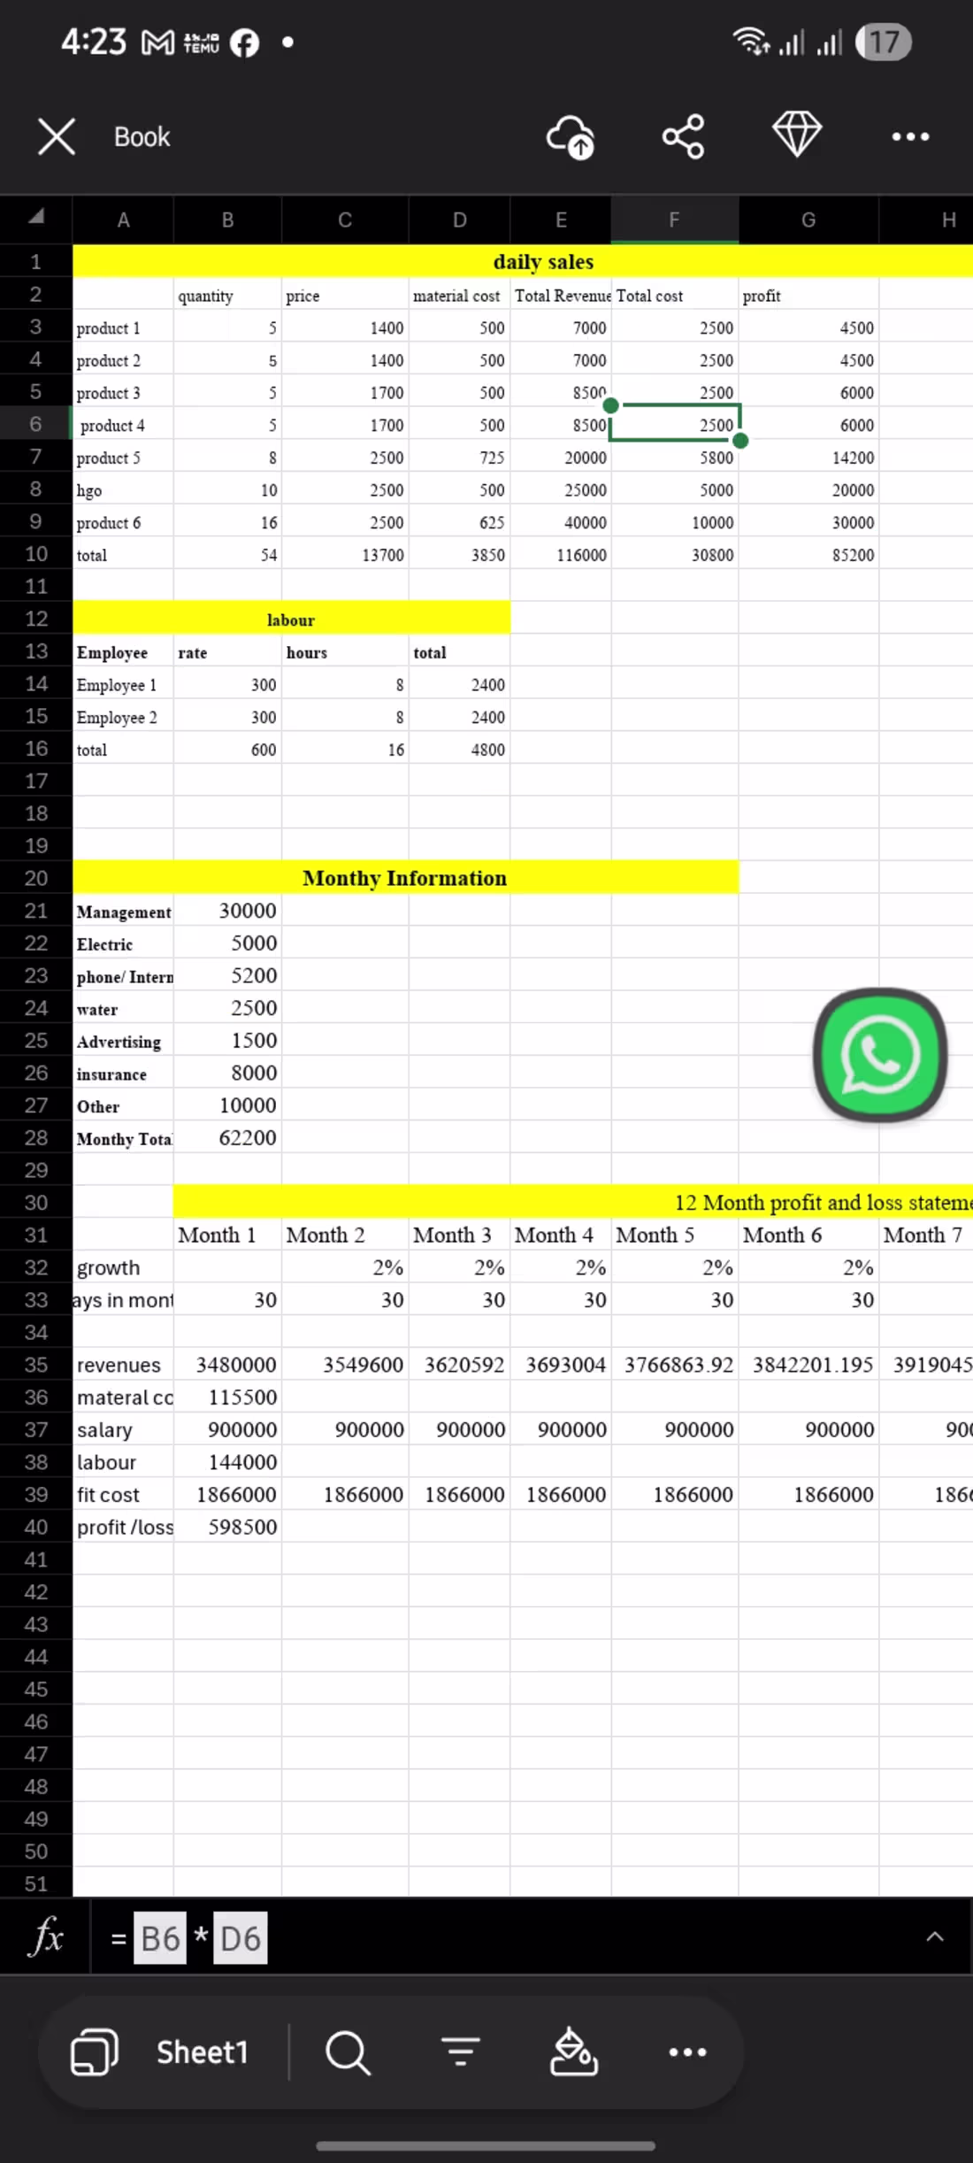
Task: Tap the fx function button
Action: click(x=45, y=1936)
